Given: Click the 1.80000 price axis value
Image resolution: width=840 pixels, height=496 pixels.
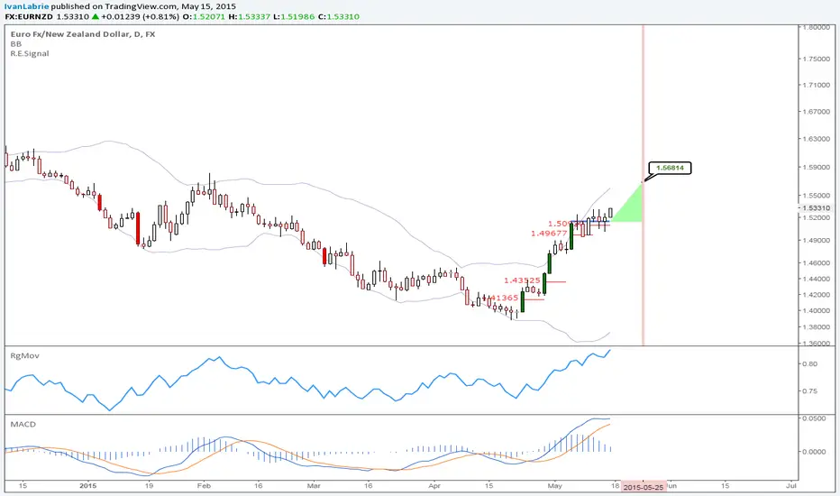Looking at the screenshot, I should tap(816, 27).
